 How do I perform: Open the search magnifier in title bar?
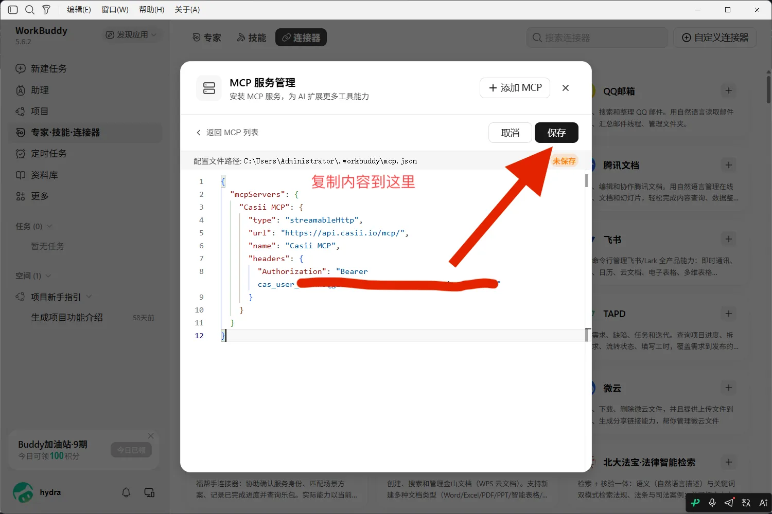coord(30,10)
